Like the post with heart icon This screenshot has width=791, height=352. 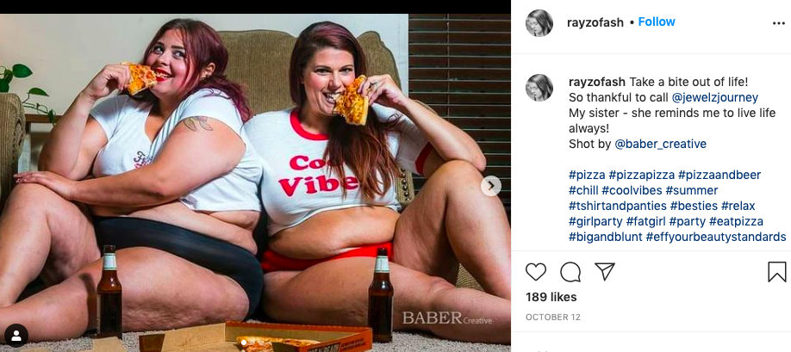(536, 272)
